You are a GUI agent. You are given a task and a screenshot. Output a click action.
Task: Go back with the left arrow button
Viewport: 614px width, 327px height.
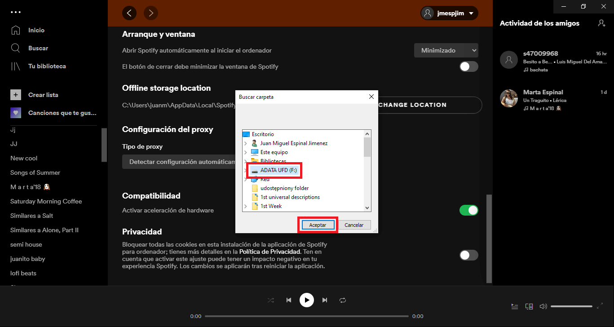pyautogui.click(x=129, y=13)
